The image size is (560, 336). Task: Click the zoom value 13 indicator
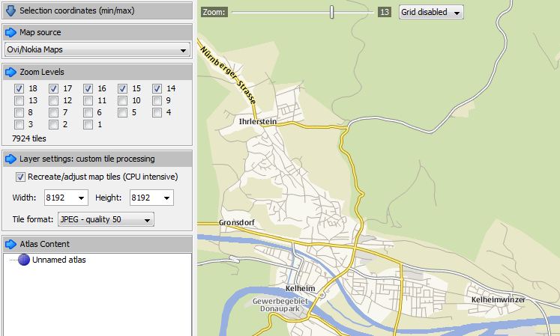pyautogui.click(x=385, y=12)
